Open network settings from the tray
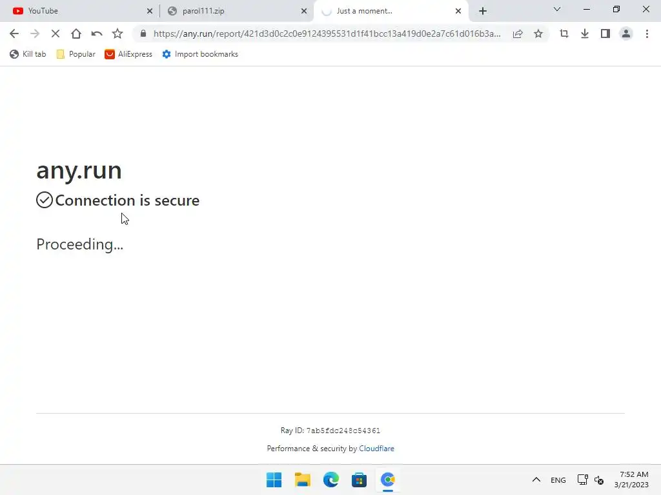This screenshot has height=495, width=661. [x=583, y=480]
